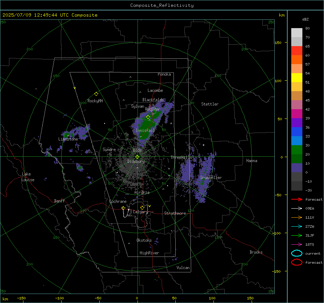Click the Lacombe city label
Viewport: 324px width, 303px height.
155,90
